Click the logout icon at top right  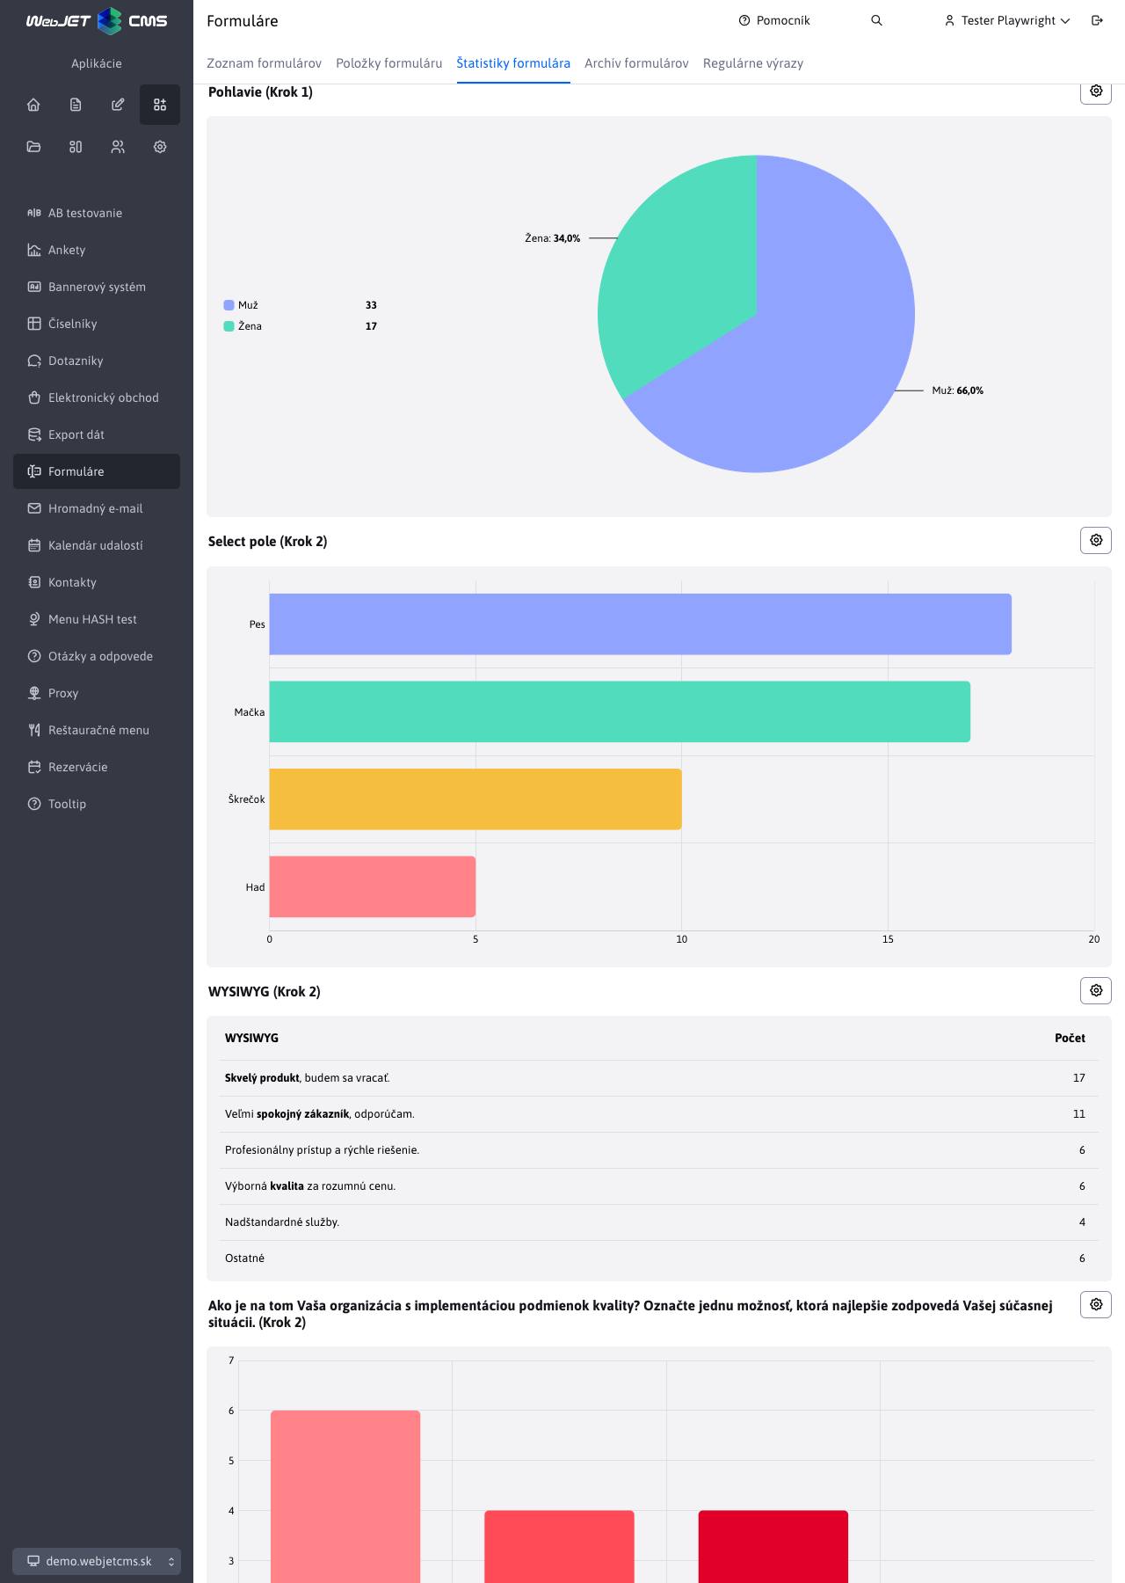click(1097, 20)
